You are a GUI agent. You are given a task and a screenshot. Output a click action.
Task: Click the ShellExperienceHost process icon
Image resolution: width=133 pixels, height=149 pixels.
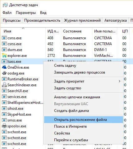4,103
